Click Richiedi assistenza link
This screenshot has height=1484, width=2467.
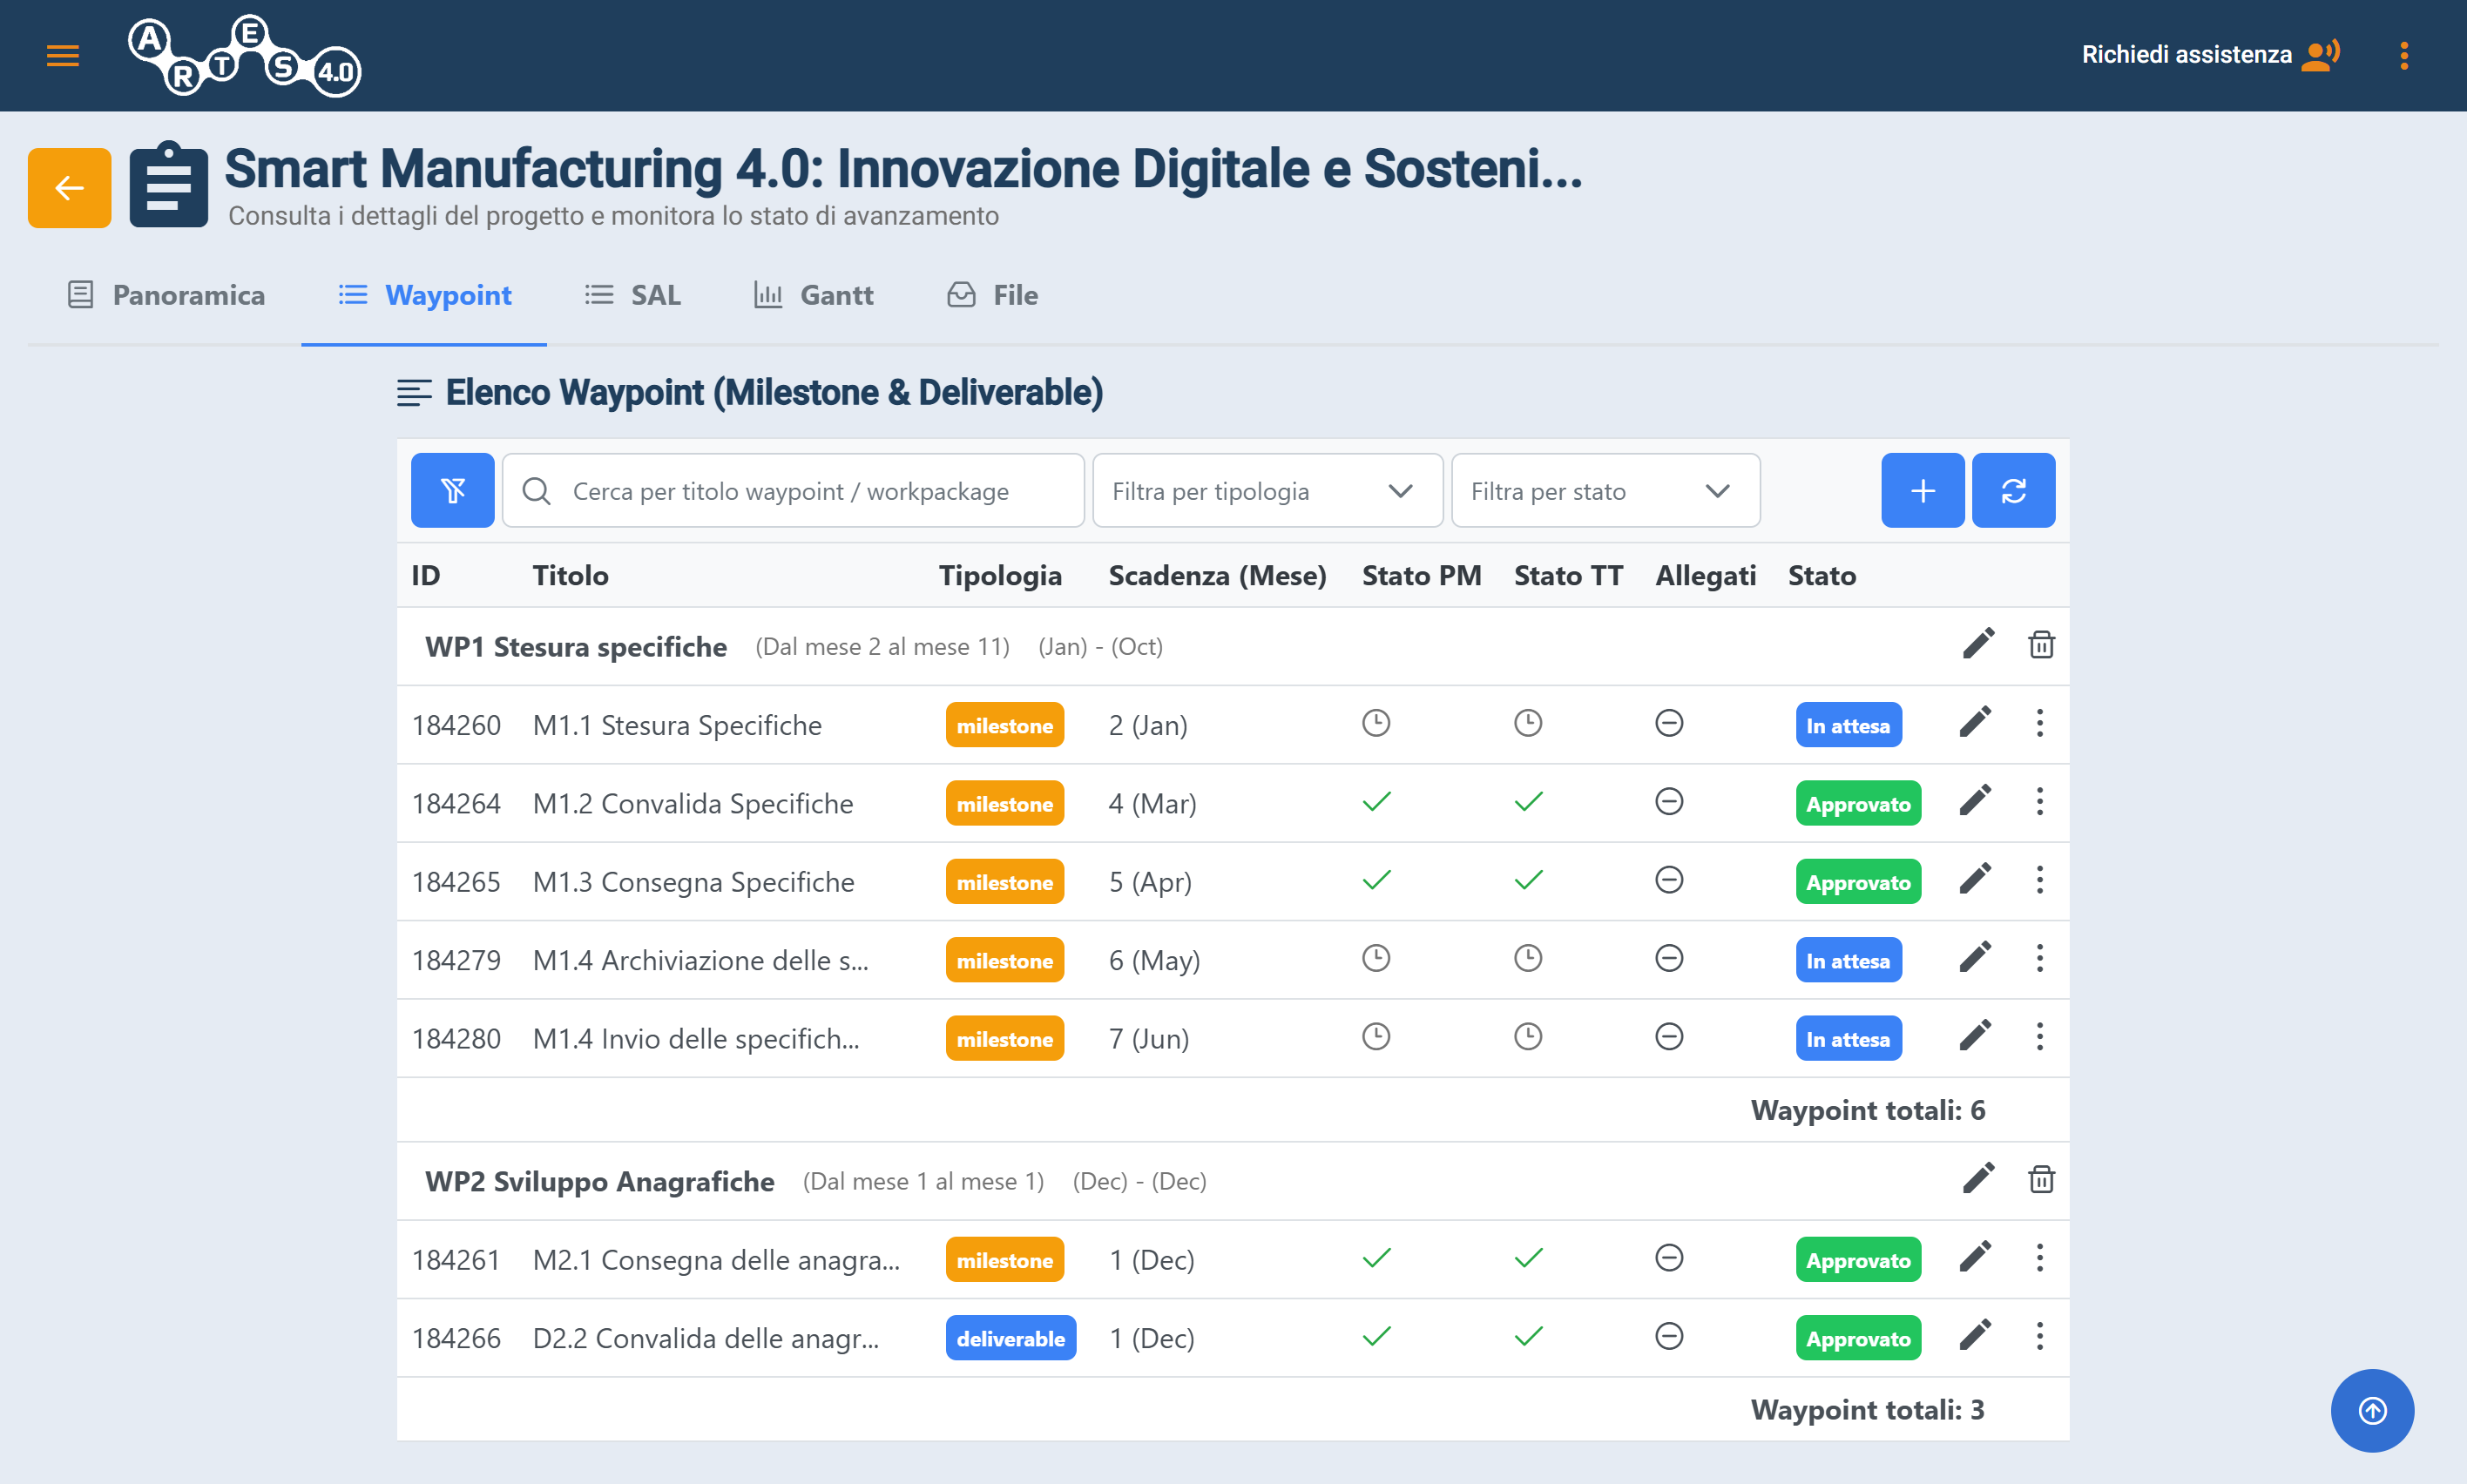pos(2210,54)
